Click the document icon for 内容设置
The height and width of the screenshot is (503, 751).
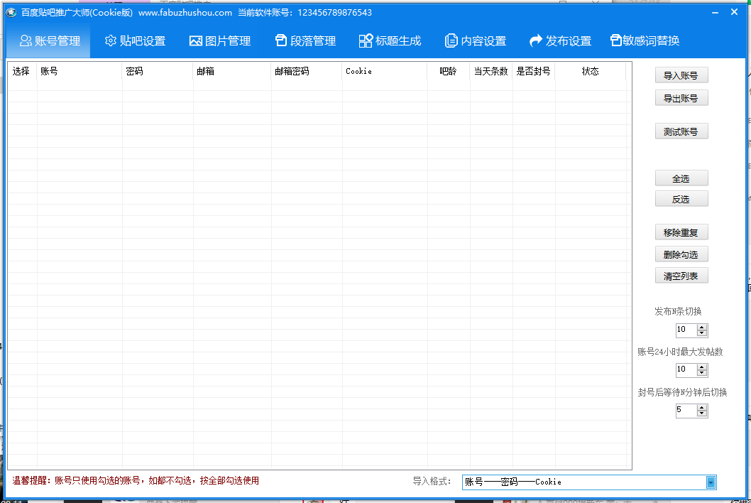click(x=451, y=41)
